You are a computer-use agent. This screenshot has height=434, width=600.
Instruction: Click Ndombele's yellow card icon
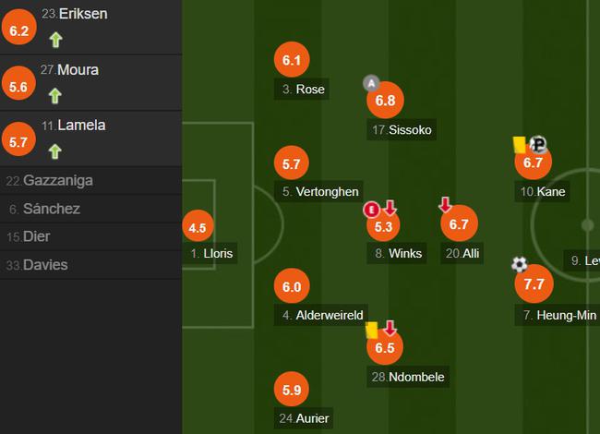(372, 330)
